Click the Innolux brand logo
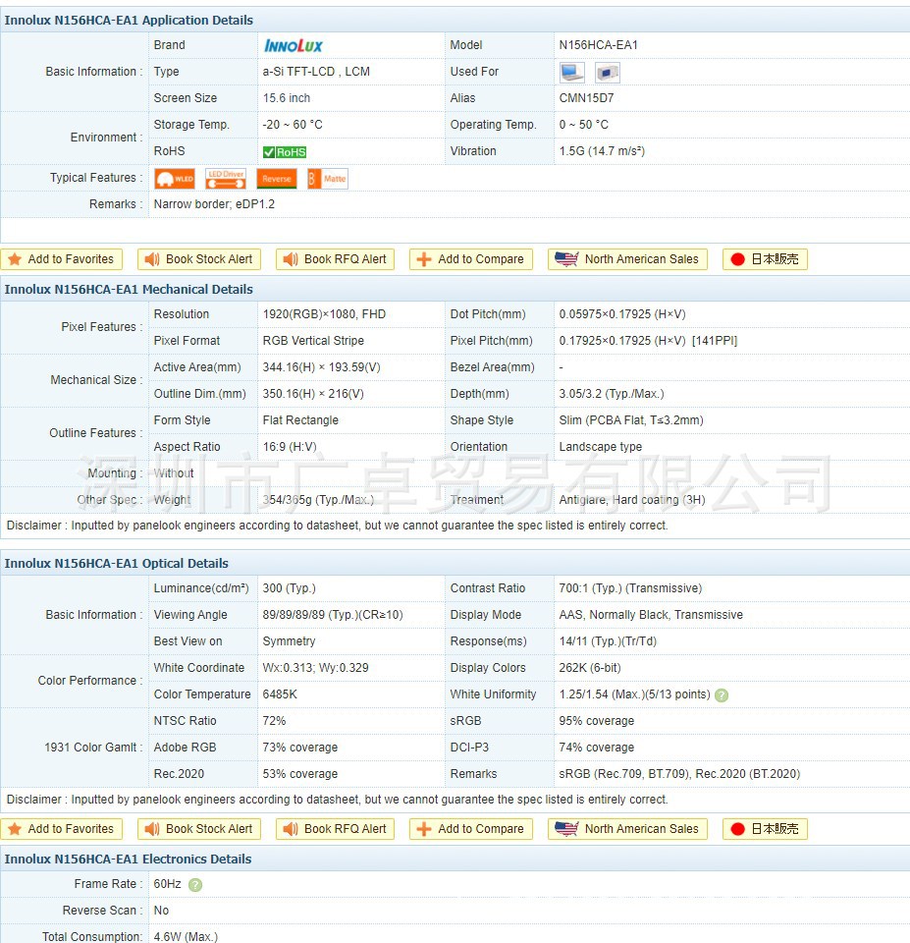Image resolution: width=910 pixels, height=943 pixels. 294,46
